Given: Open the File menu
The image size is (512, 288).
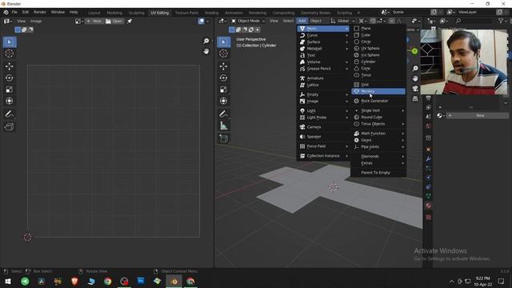Looking at the screenshot, I should (x=14, y=12).
